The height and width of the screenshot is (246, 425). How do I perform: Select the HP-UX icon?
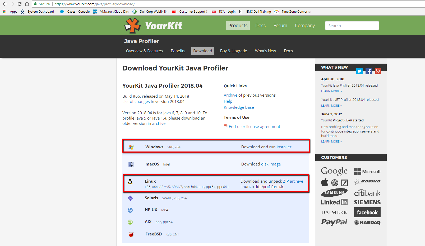(130, 210)
